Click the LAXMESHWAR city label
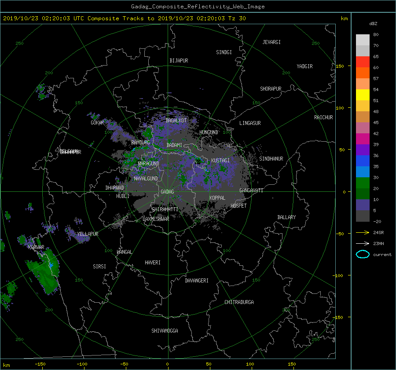Image resolution: width=396 pixels, height=370 pixels. [x=156, y=219]
